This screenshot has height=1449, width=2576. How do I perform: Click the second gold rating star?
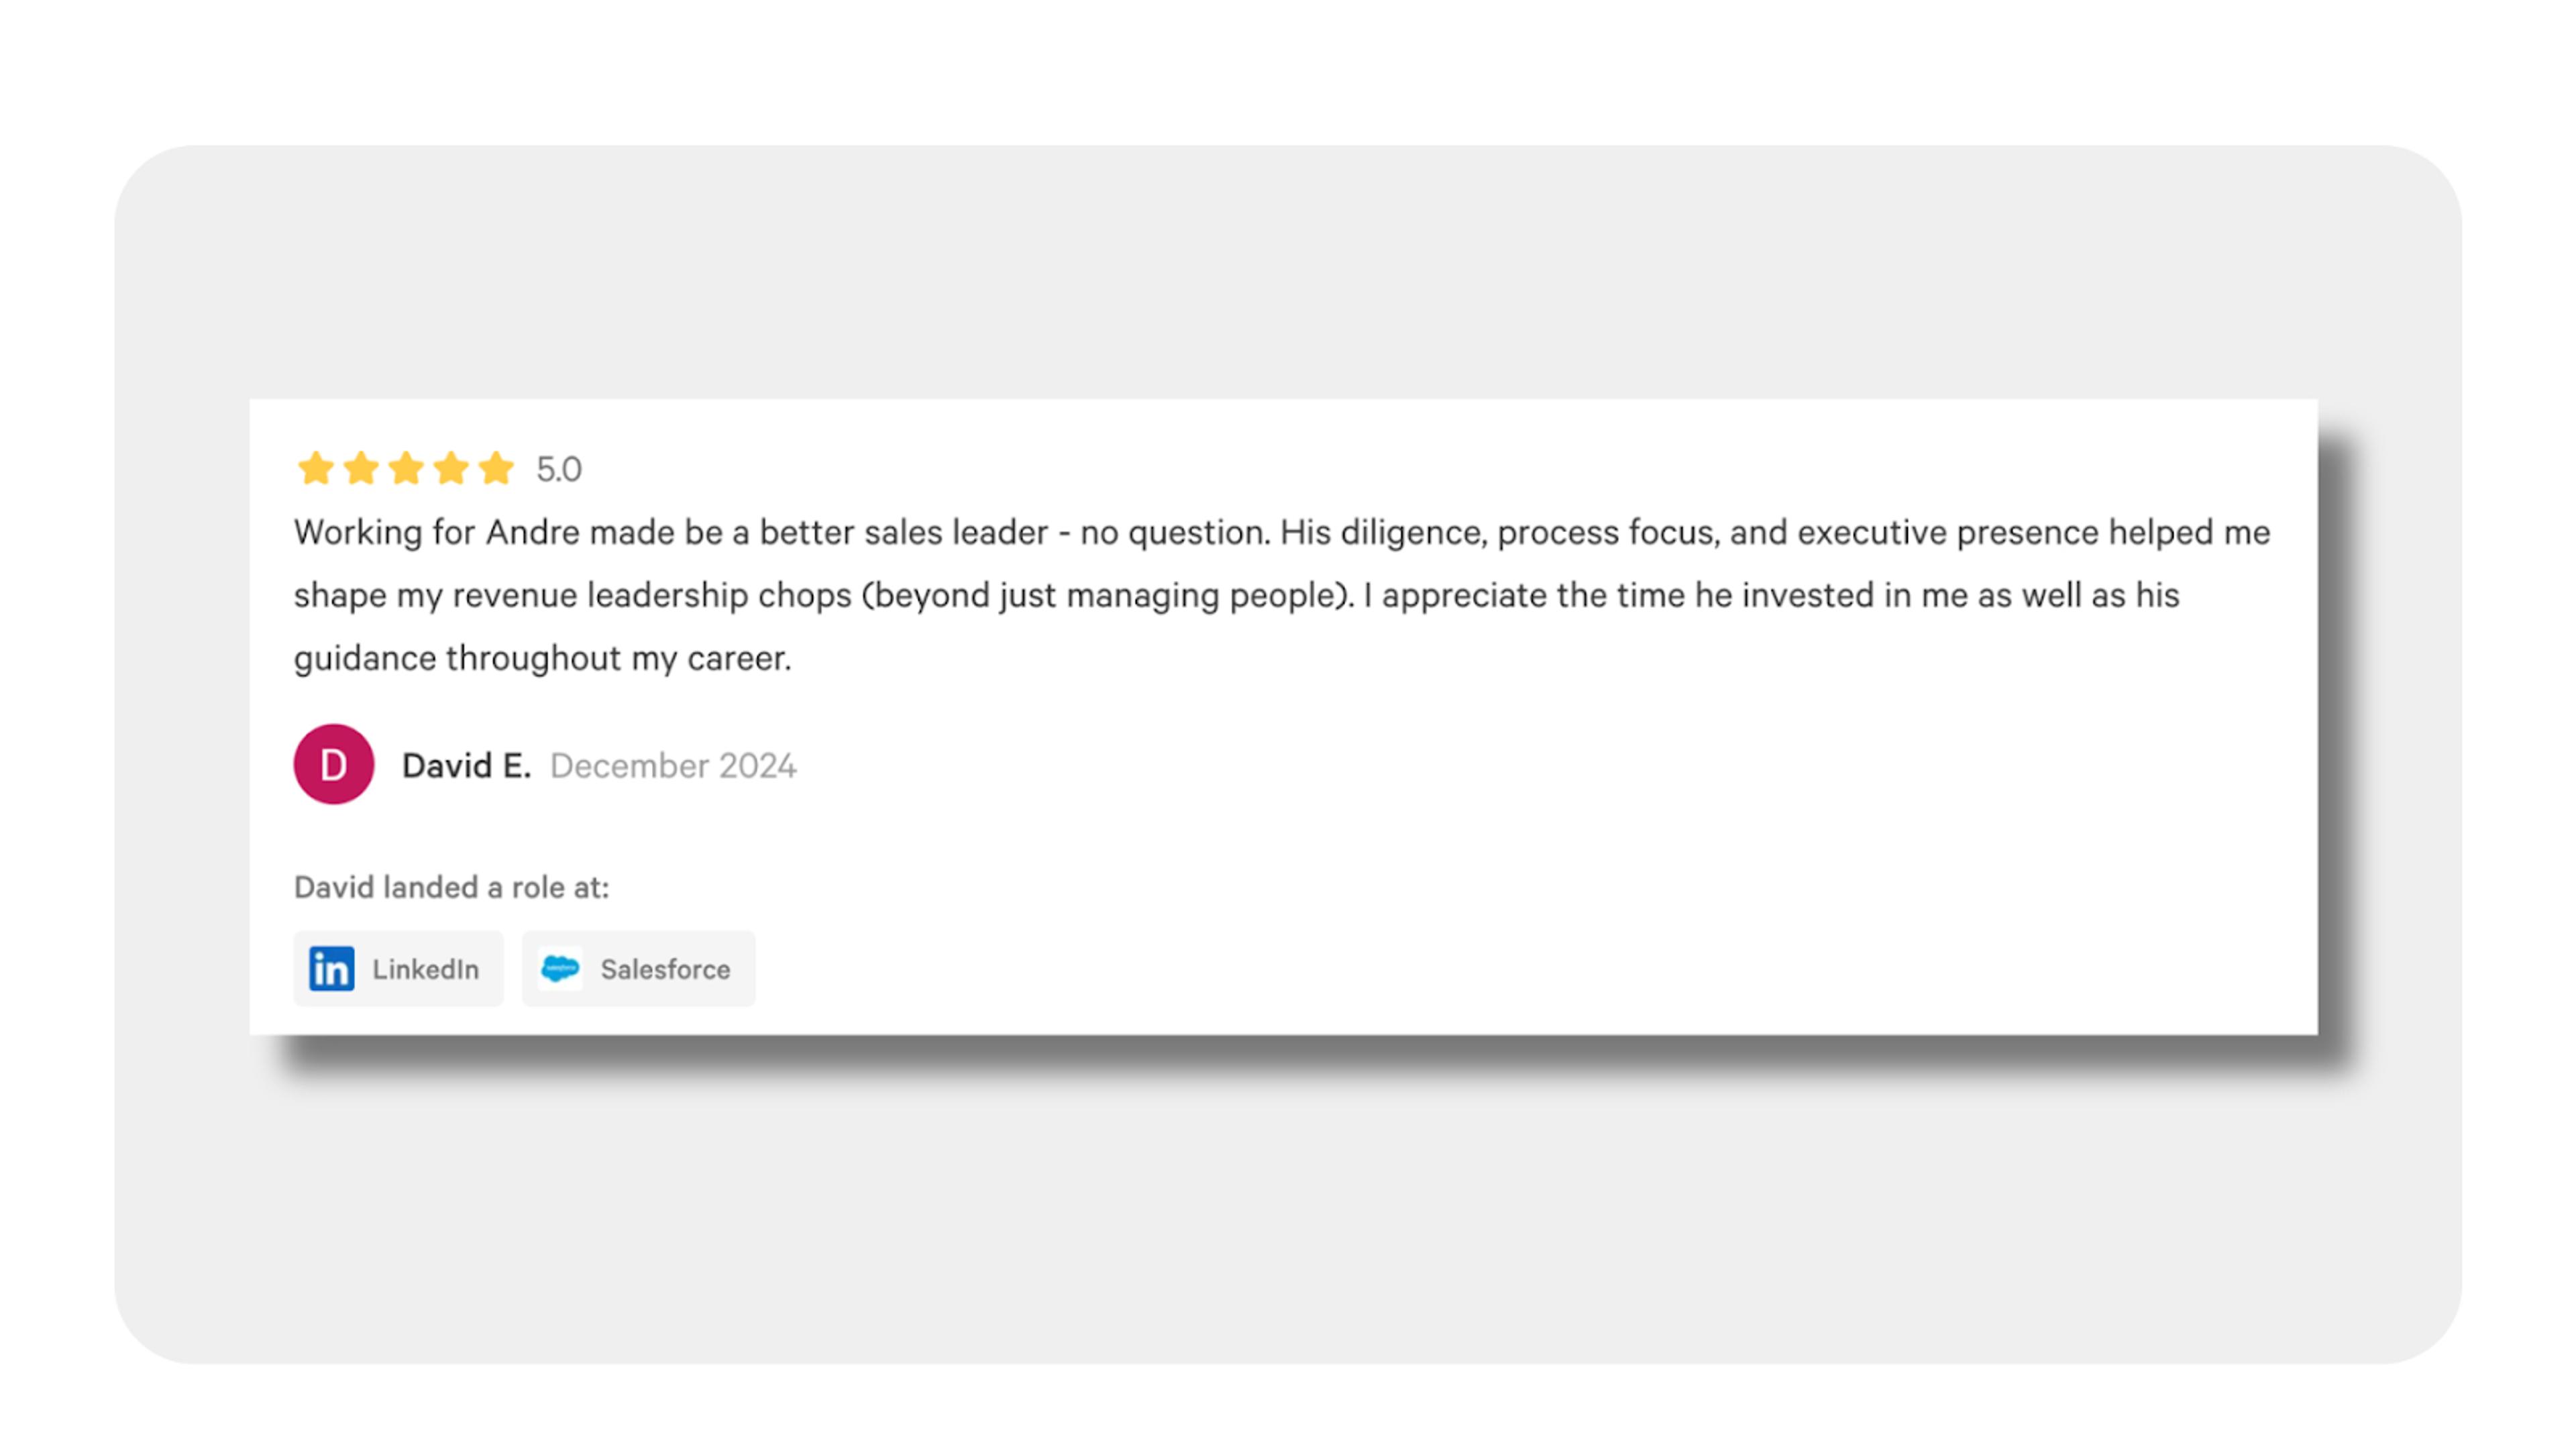[x=360, y=468]
